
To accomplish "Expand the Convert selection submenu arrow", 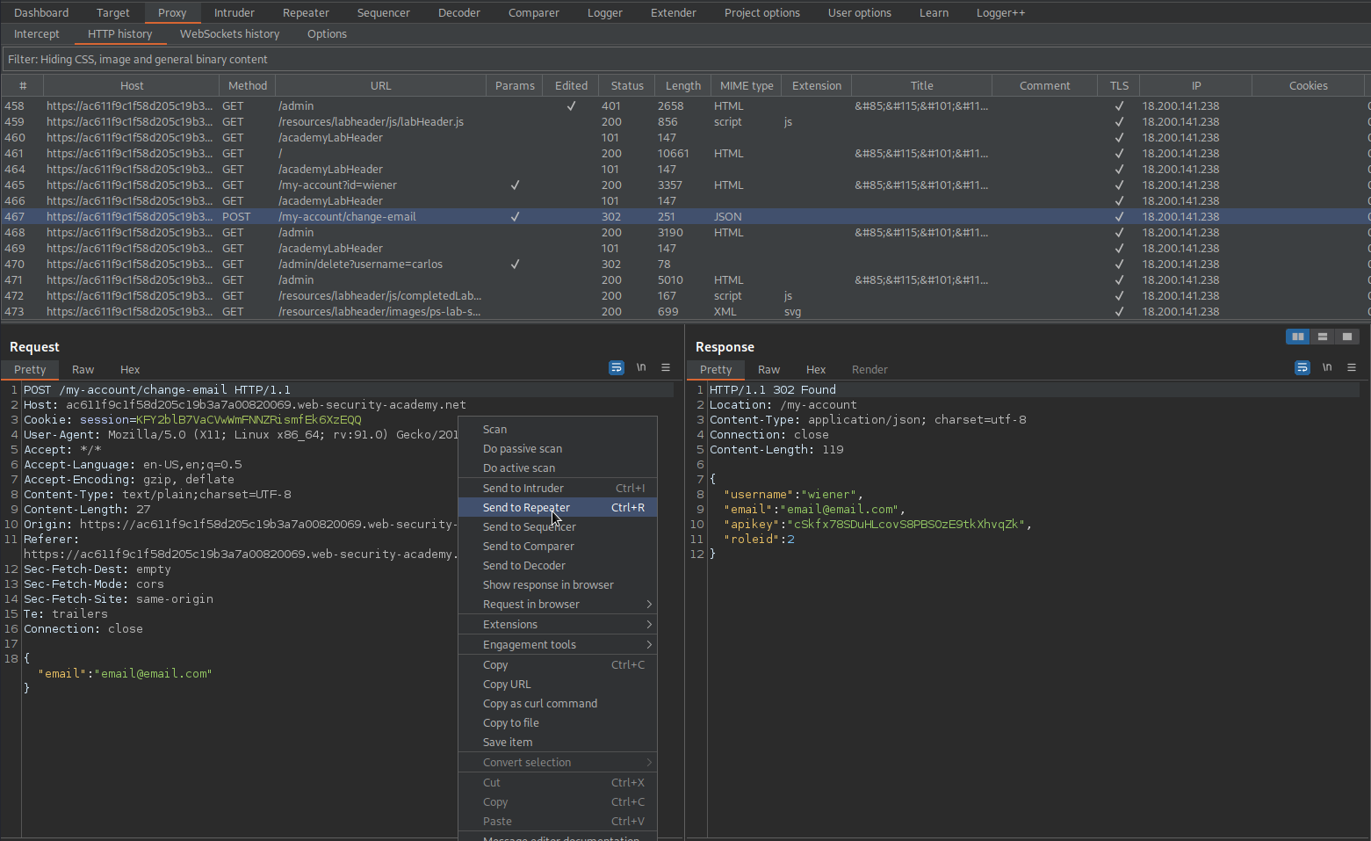I will click(649, 762).
